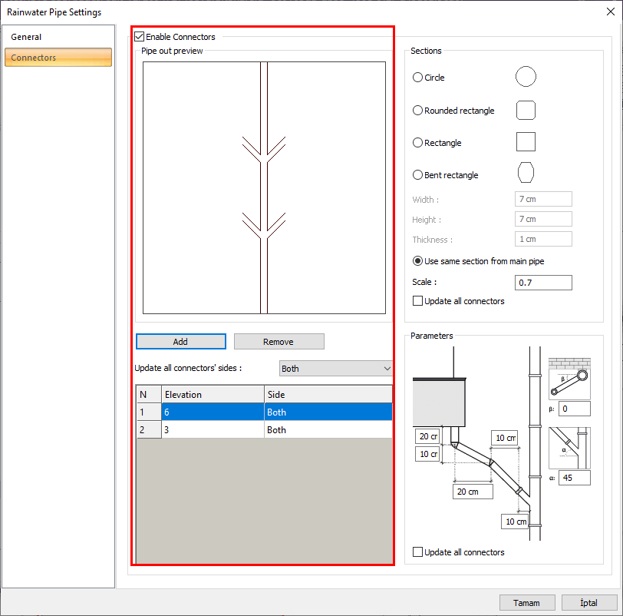Viewport: 623px width, 616px height.
Task: Select the Connectors page in sidebar
Action: 58,58
